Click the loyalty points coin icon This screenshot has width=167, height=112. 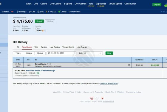[43, 30]
